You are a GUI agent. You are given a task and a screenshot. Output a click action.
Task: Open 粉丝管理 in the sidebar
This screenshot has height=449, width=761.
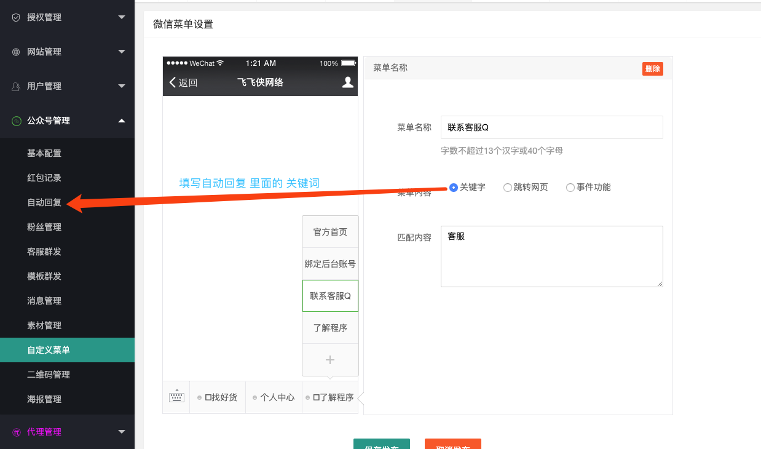(44, 227)
